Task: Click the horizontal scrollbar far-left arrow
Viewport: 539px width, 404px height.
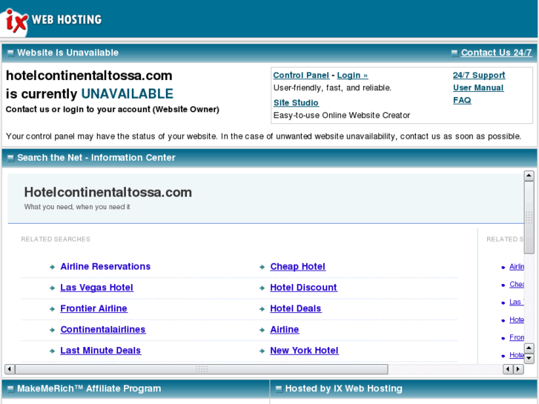Action: click(x=10, y=369)
